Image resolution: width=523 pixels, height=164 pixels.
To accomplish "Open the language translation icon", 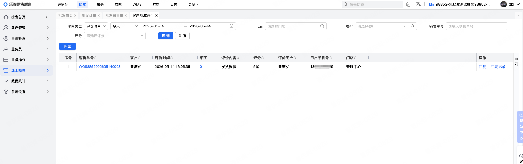I will 419,4.
